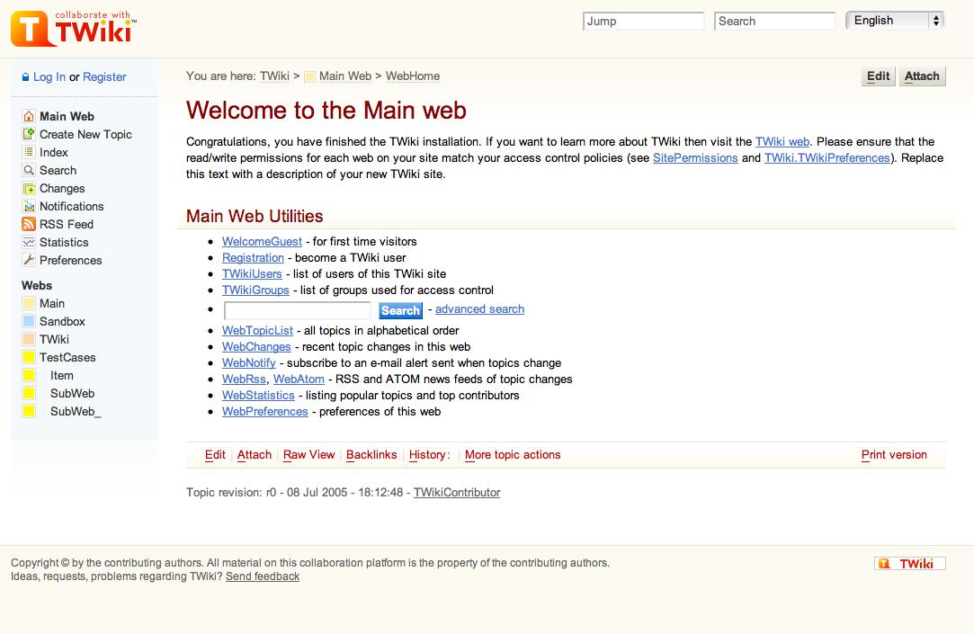Click the Main Web home icon

(x=29, y=116)
